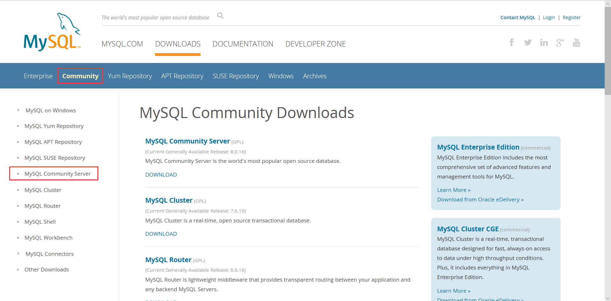Viewport: 611px width, 301px height.
Task: Open the LinkedIn icon
Action: [544, 42]
